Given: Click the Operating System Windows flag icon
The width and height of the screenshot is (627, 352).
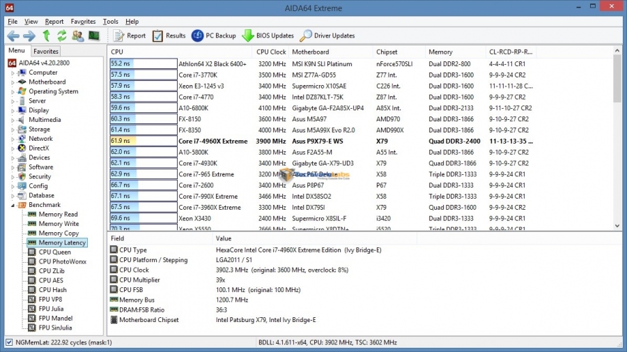Looking at the screenshot, I should tap(22, 91).
